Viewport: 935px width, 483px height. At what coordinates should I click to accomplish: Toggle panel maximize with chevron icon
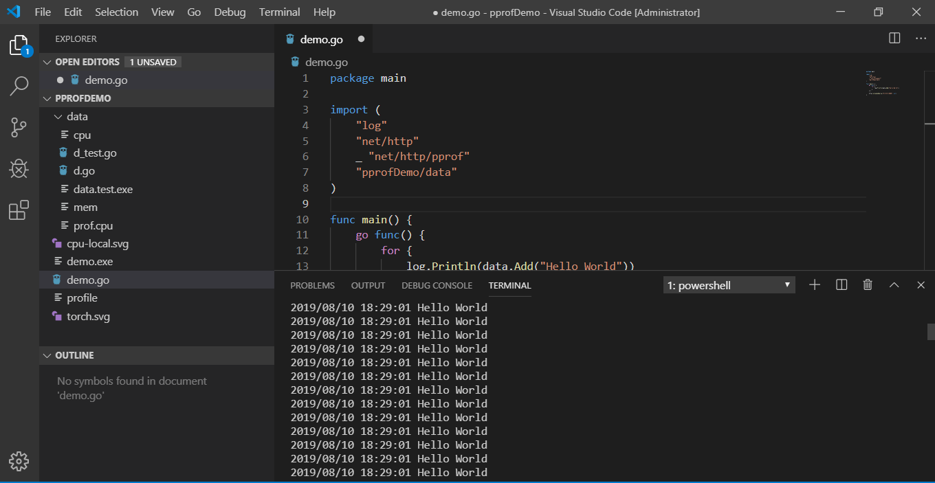tap(894, 284)
